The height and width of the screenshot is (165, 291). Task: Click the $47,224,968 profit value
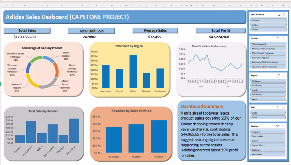tap(219, 37)
